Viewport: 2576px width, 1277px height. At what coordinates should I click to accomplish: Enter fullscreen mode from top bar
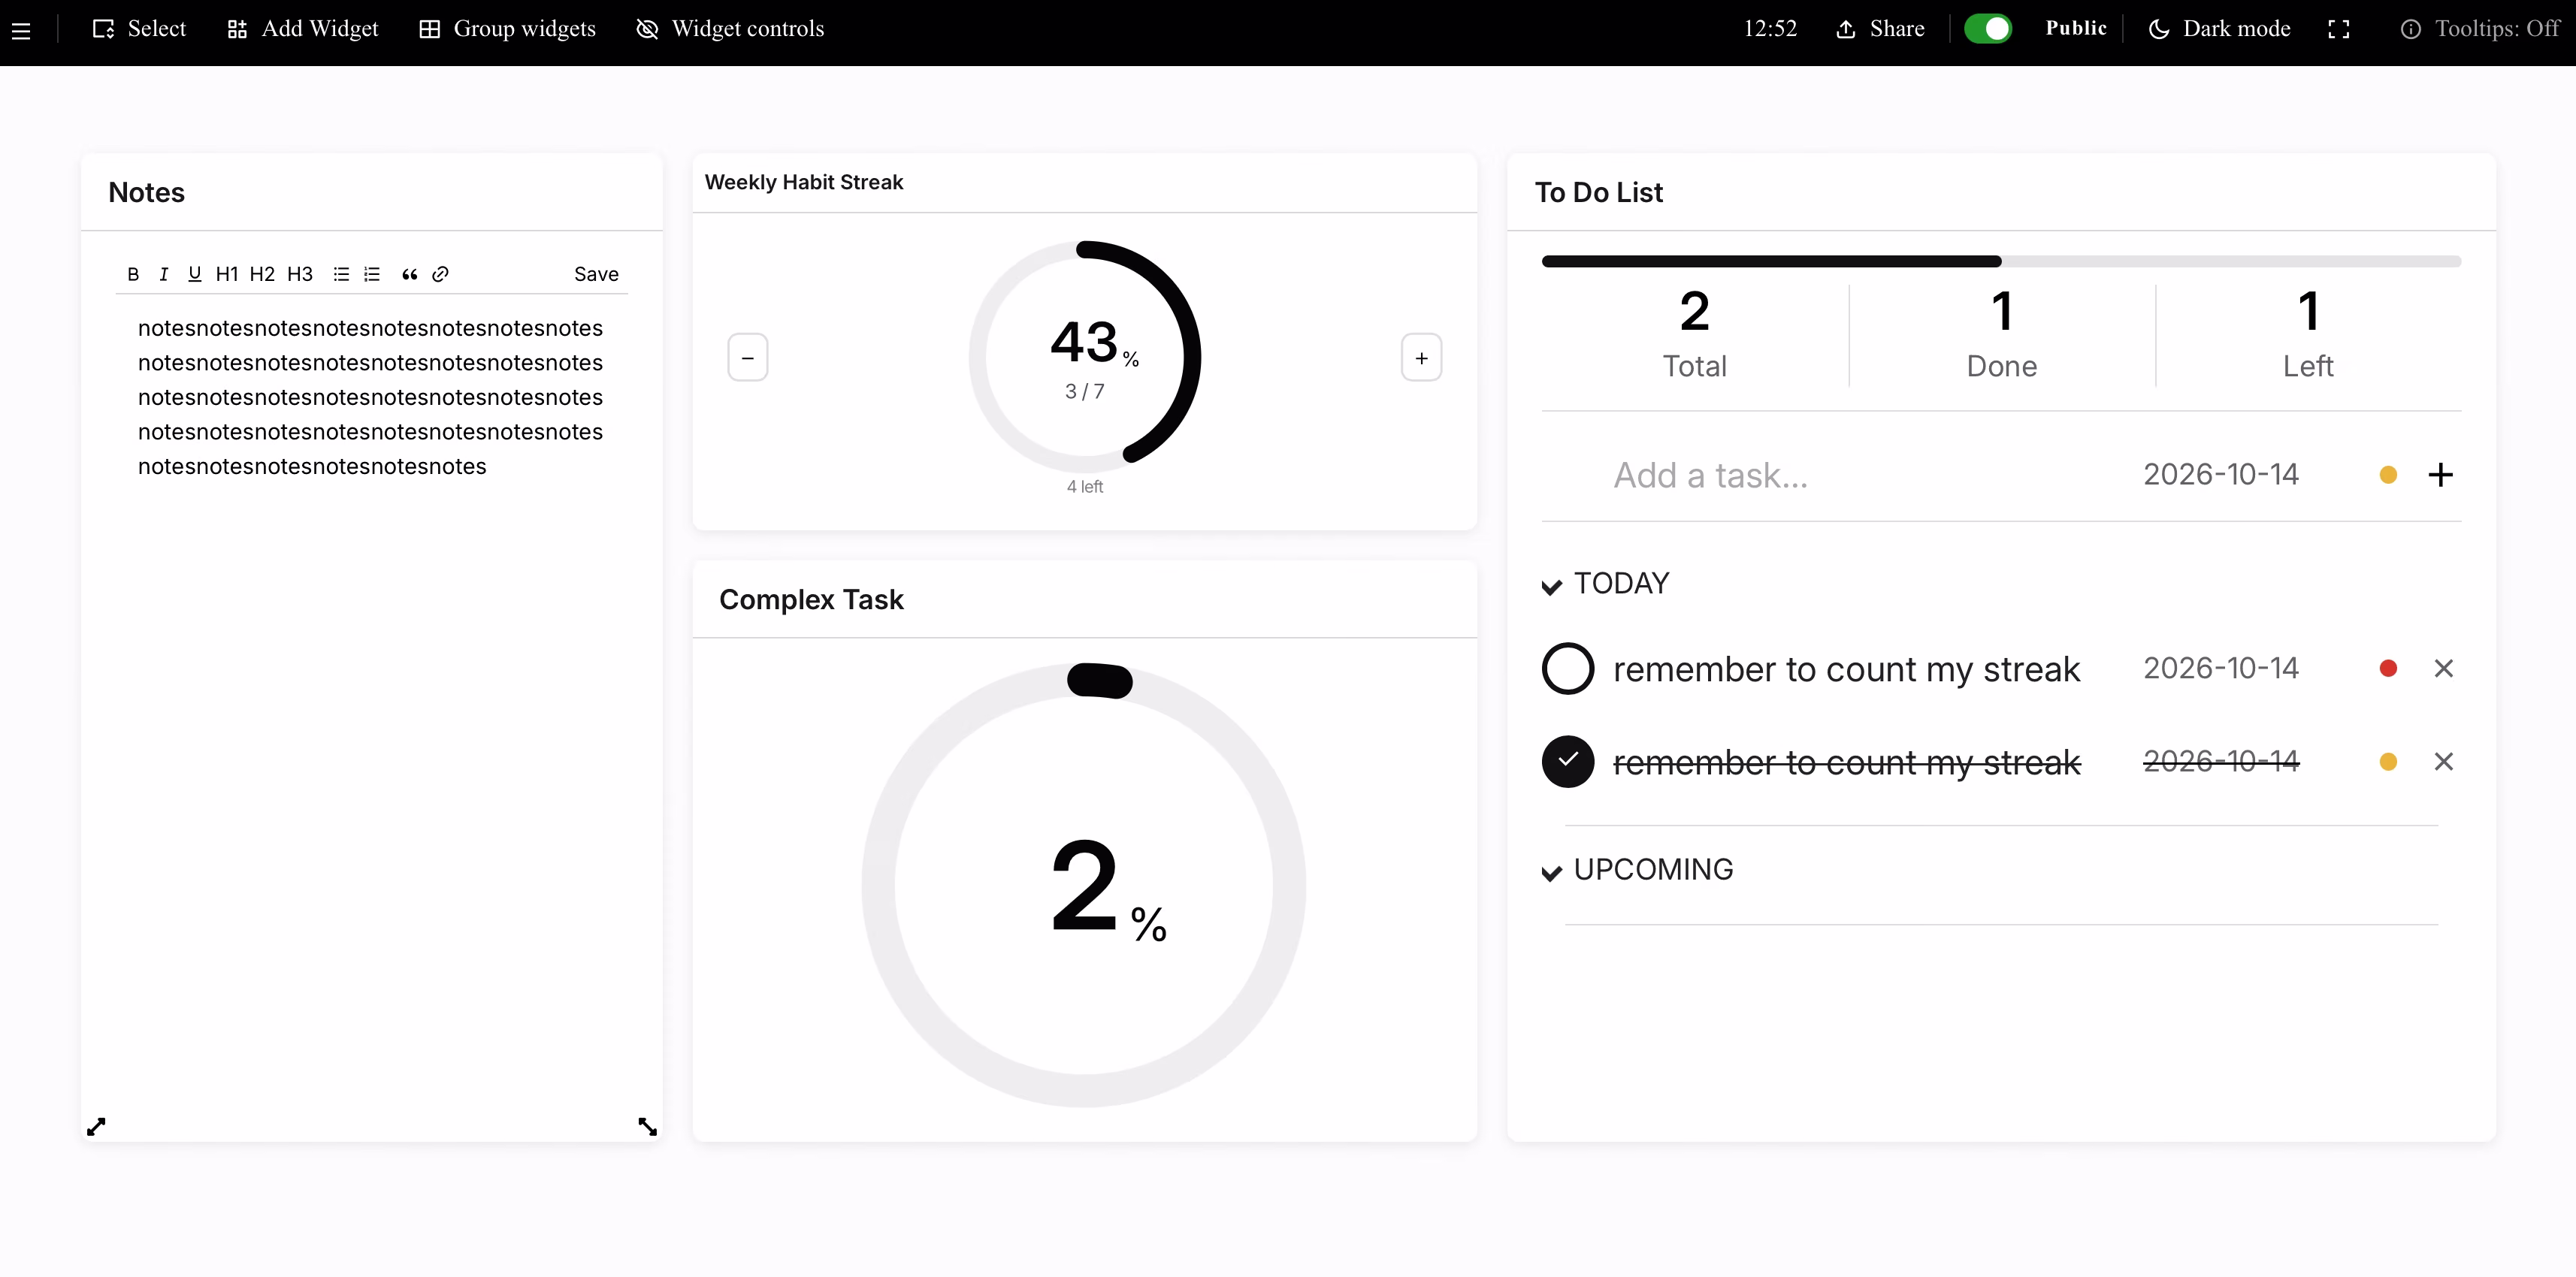(2338, 29)
